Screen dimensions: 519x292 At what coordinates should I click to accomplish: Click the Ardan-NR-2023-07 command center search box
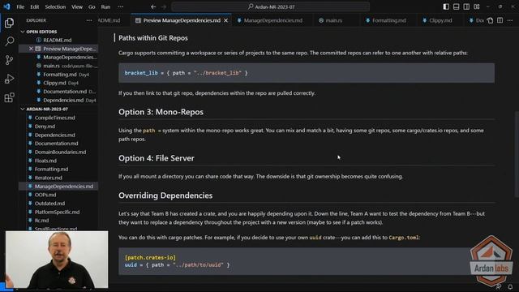270,6
